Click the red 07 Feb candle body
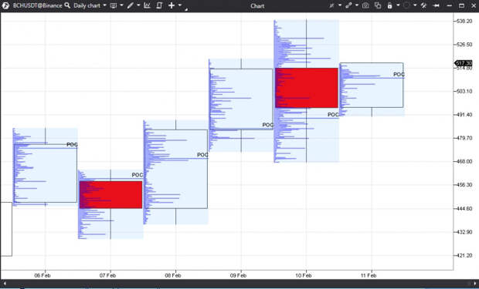Image resolution: width=479 pixels, height=289 pixels. (111, 195)
